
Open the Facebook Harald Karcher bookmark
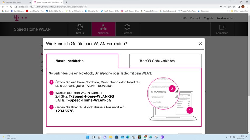click(x=92, y=11)
